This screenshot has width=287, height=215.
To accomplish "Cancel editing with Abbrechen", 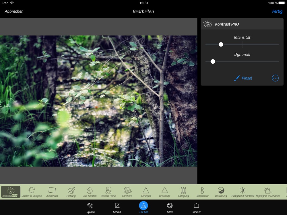I will click(x=14, y=11).
